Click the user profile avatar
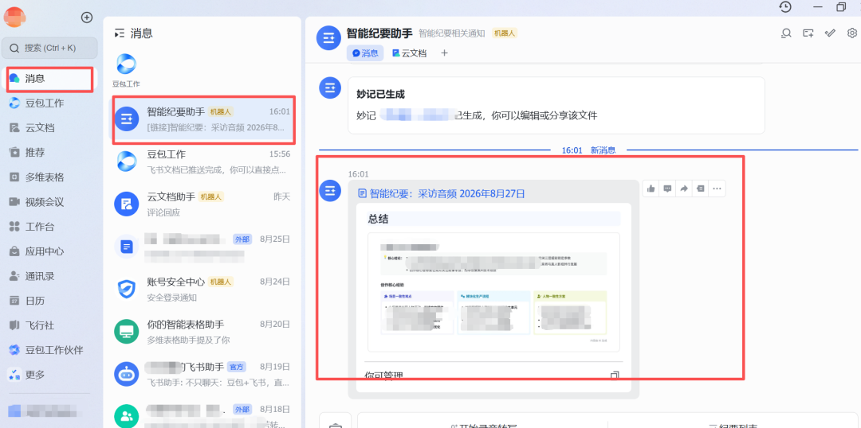This screenshot has height=428, width=861. [x=14, y=17]
